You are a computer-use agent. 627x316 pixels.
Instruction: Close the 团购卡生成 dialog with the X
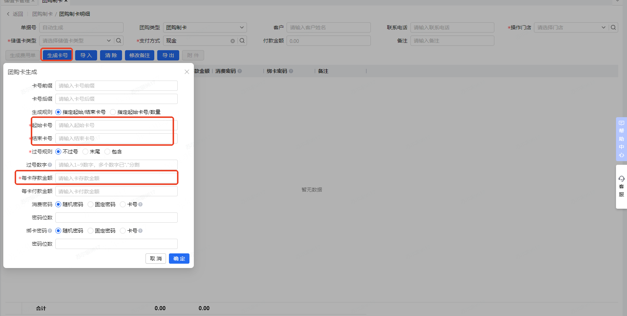coord(187,72)
